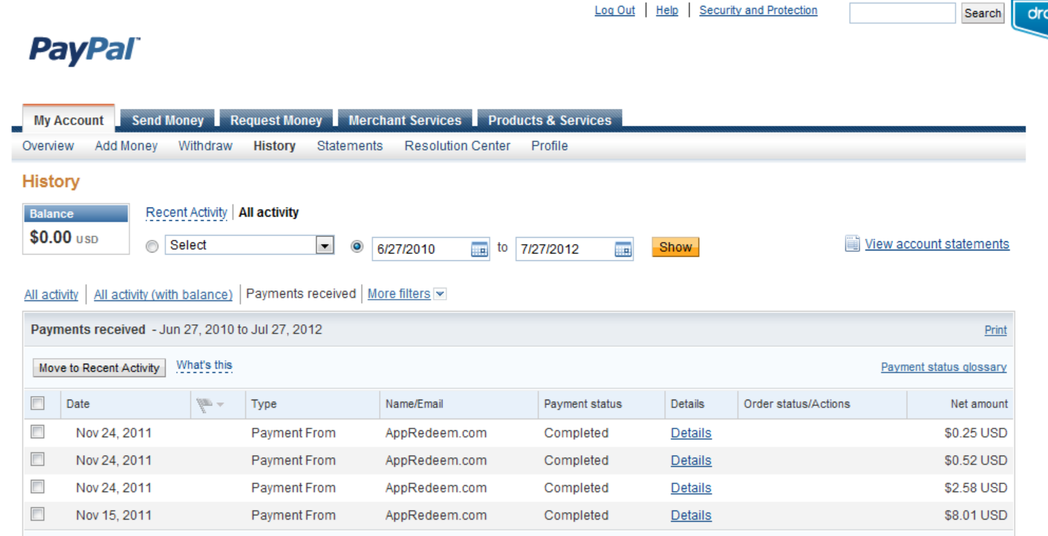This screenshot has height=536, width=1048.
Task: Select the date range radio button
Action: coord(357,247)
